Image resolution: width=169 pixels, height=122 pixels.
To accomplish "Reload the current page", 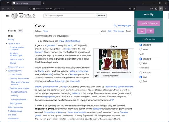I will pyautogui.click(x=13, y=9).
